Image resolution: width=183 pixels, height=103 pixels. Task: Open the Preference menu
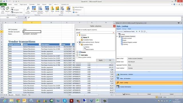(77, 10)
